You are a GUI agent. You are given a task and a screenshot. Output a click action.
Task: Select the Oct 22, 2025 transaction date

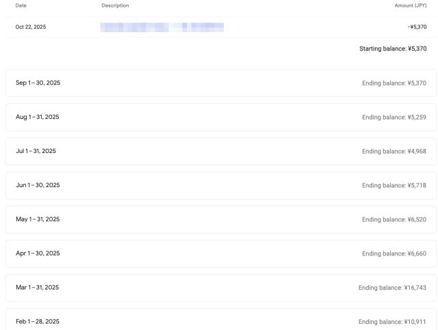[x=31, y=27]
